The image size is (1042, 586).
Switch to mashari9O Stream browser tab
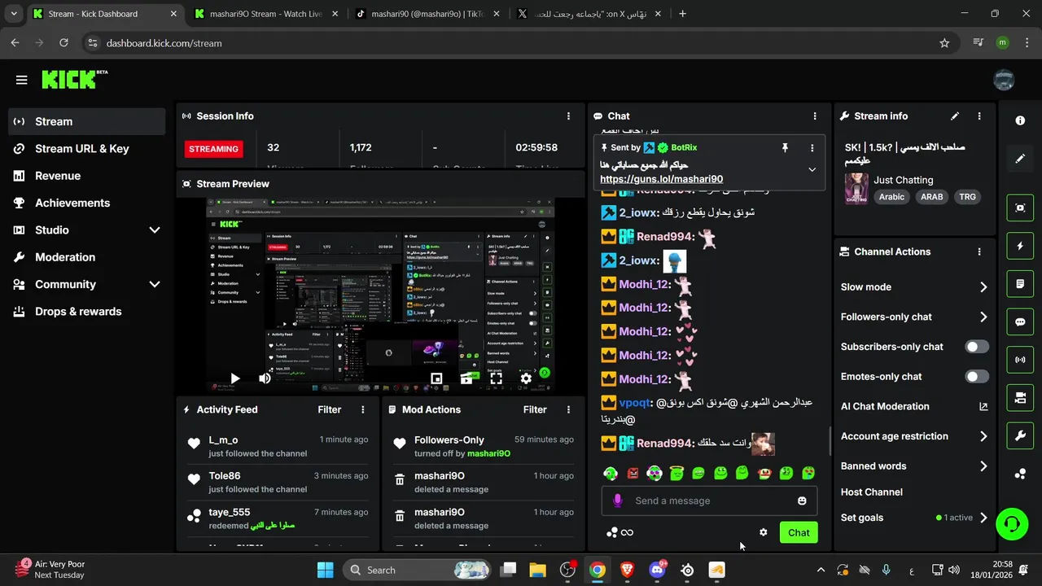265,14
